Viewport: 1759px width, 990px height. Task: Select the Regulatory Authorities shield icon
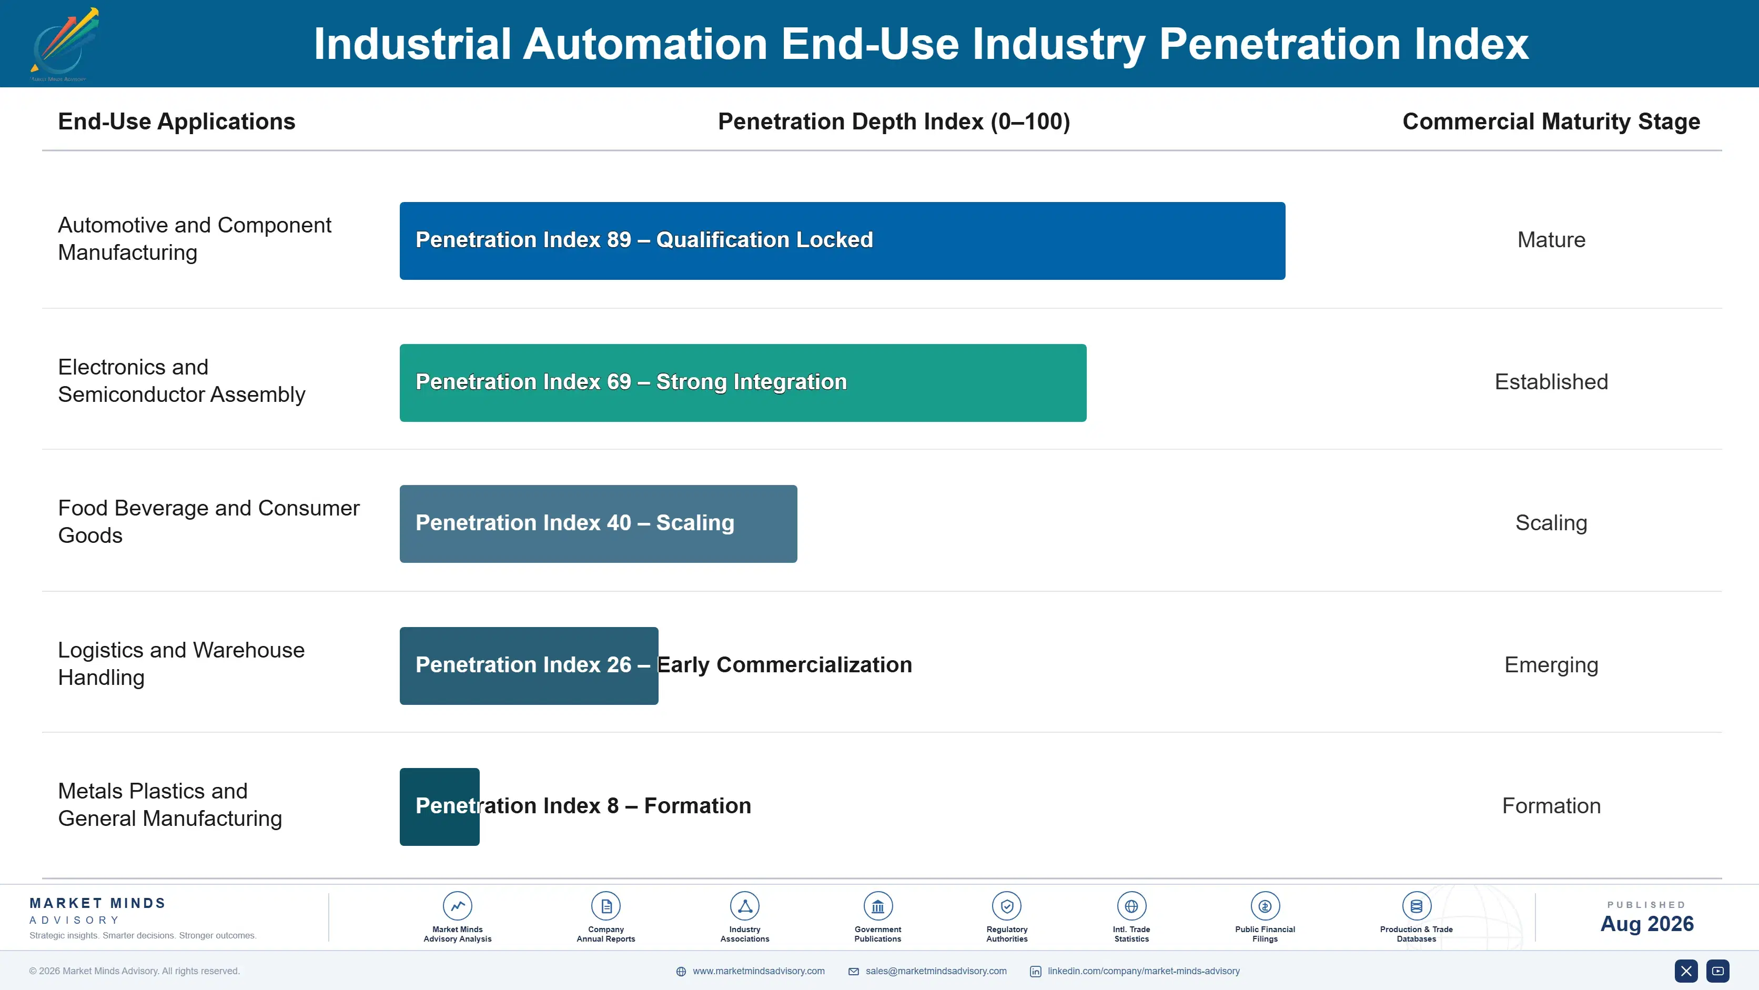(x=1006, y=906)
